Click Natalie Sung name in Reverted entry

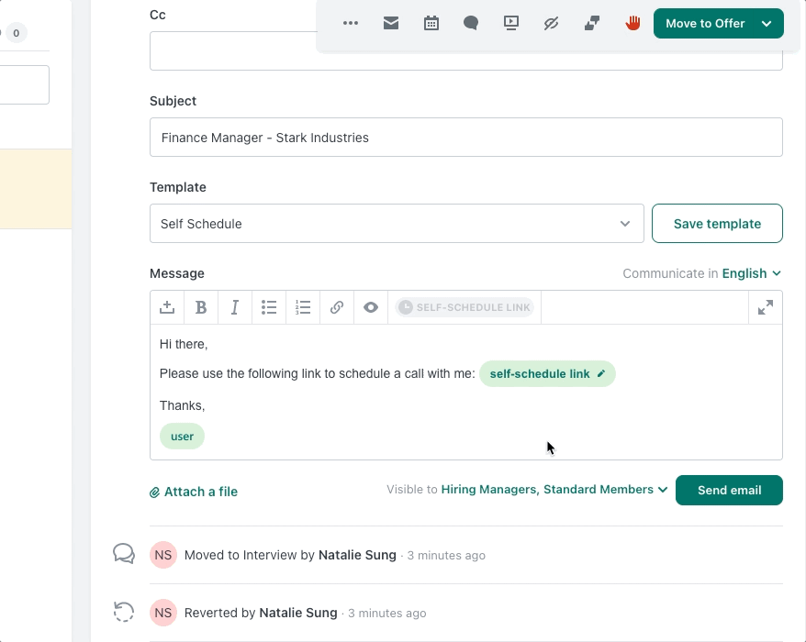pyautogui.click(x=298, y=613)
